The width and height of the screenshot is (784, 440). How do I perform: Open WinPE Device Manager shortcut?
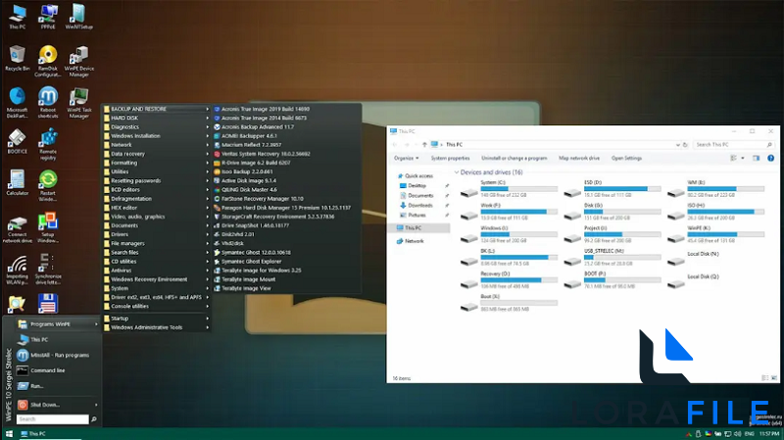click(78, 61)
